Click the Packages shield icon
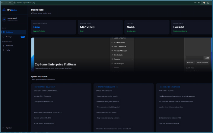 [x=3, y=37]
